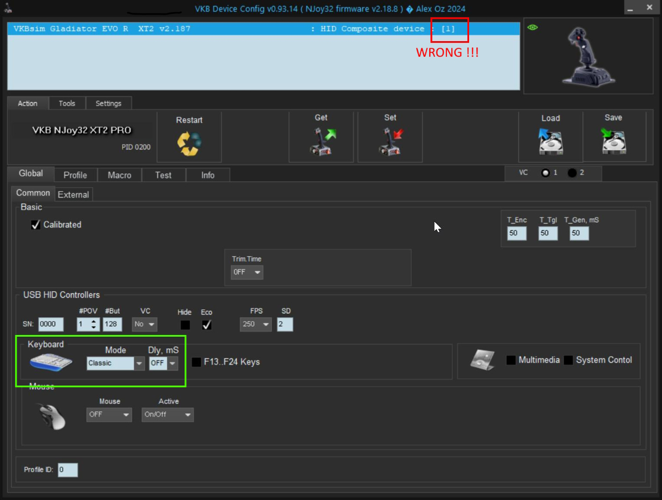Open the Macro tab
The height and width of the screenshot is (500, 662).
pos(120,175)
